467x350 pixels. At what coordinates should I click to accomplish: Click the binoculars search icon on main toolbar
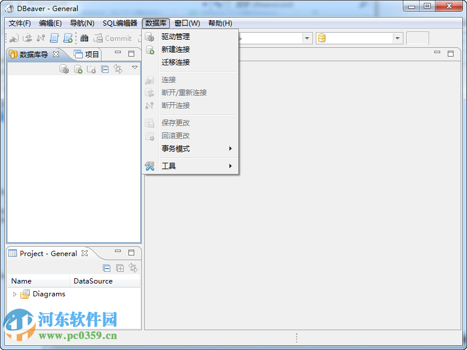coord(85,38)
